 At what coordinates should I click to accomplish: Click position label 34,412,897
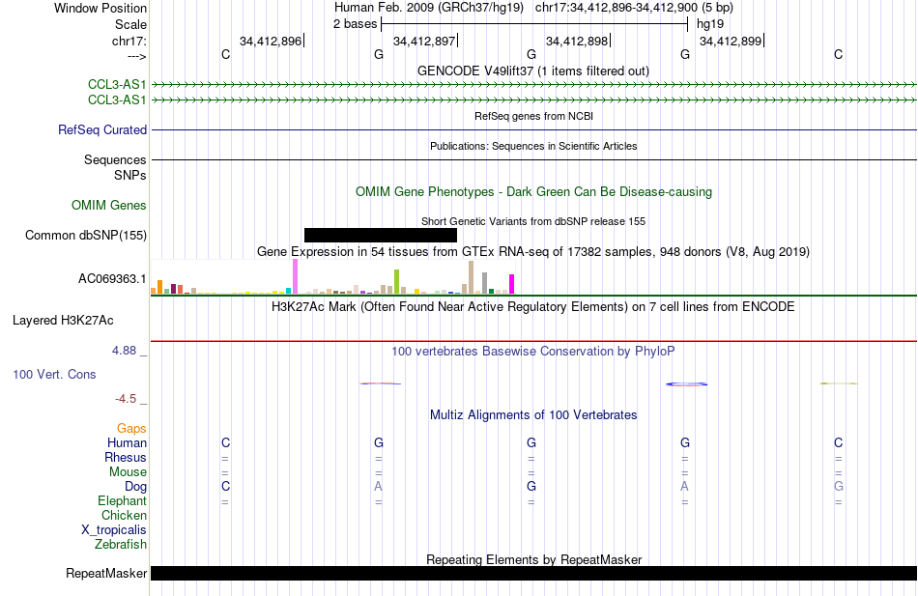tap(424, 41)
